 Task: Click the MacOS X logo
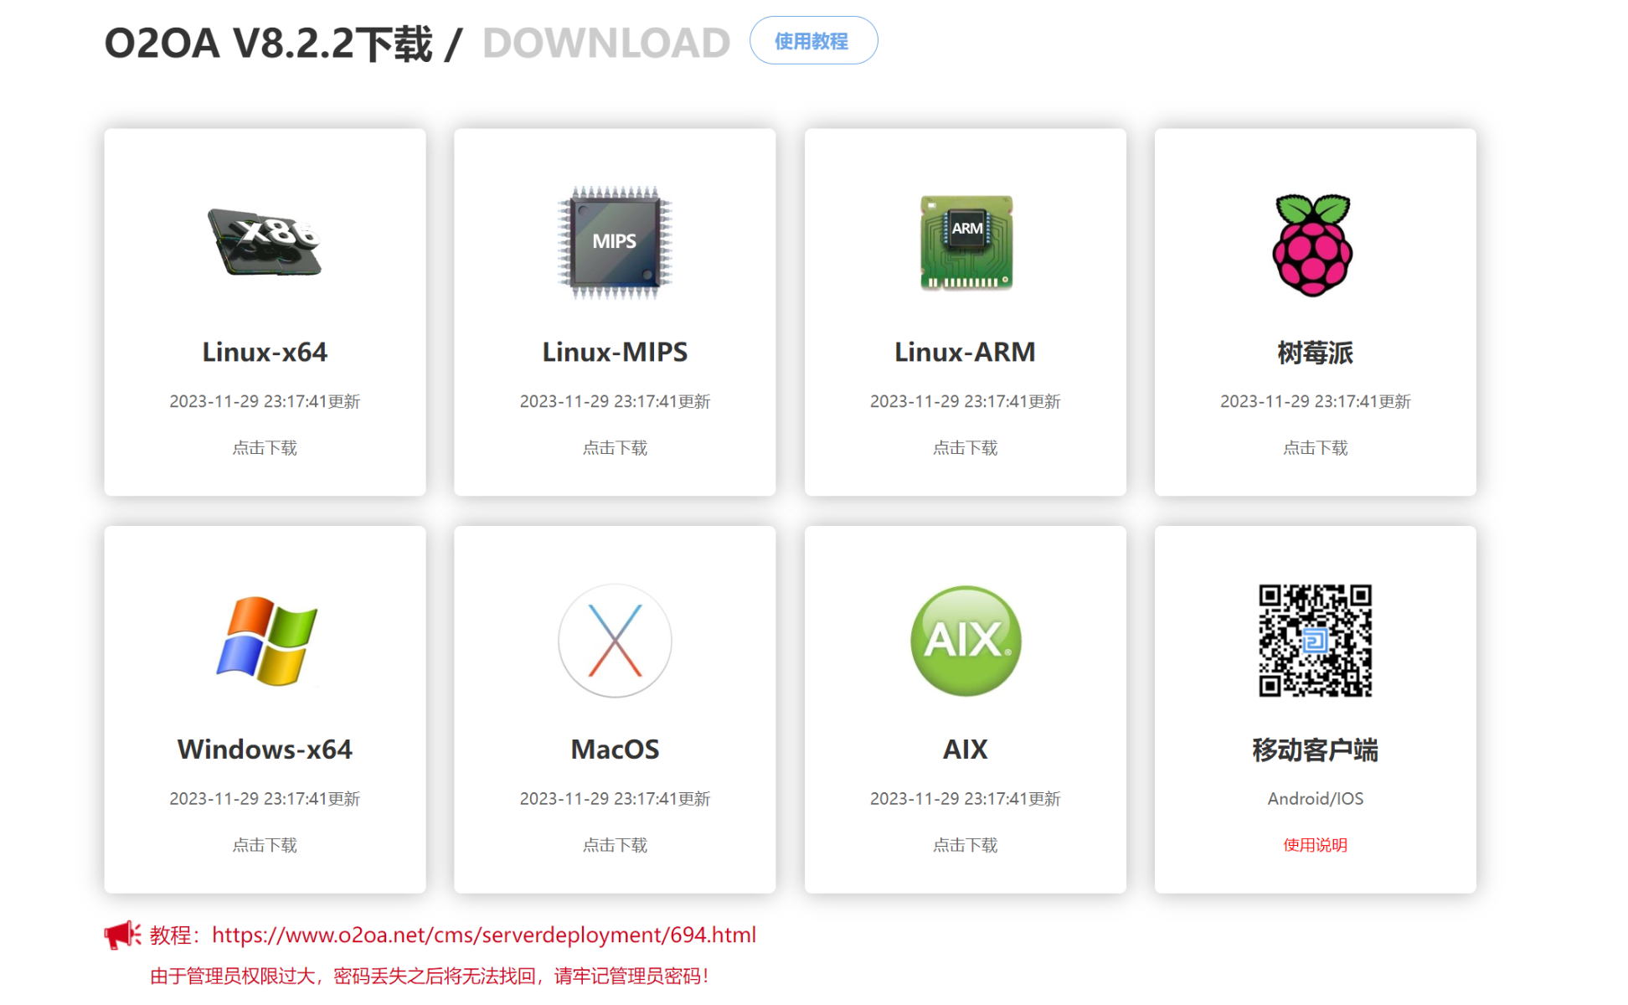[x=615, y=641]
